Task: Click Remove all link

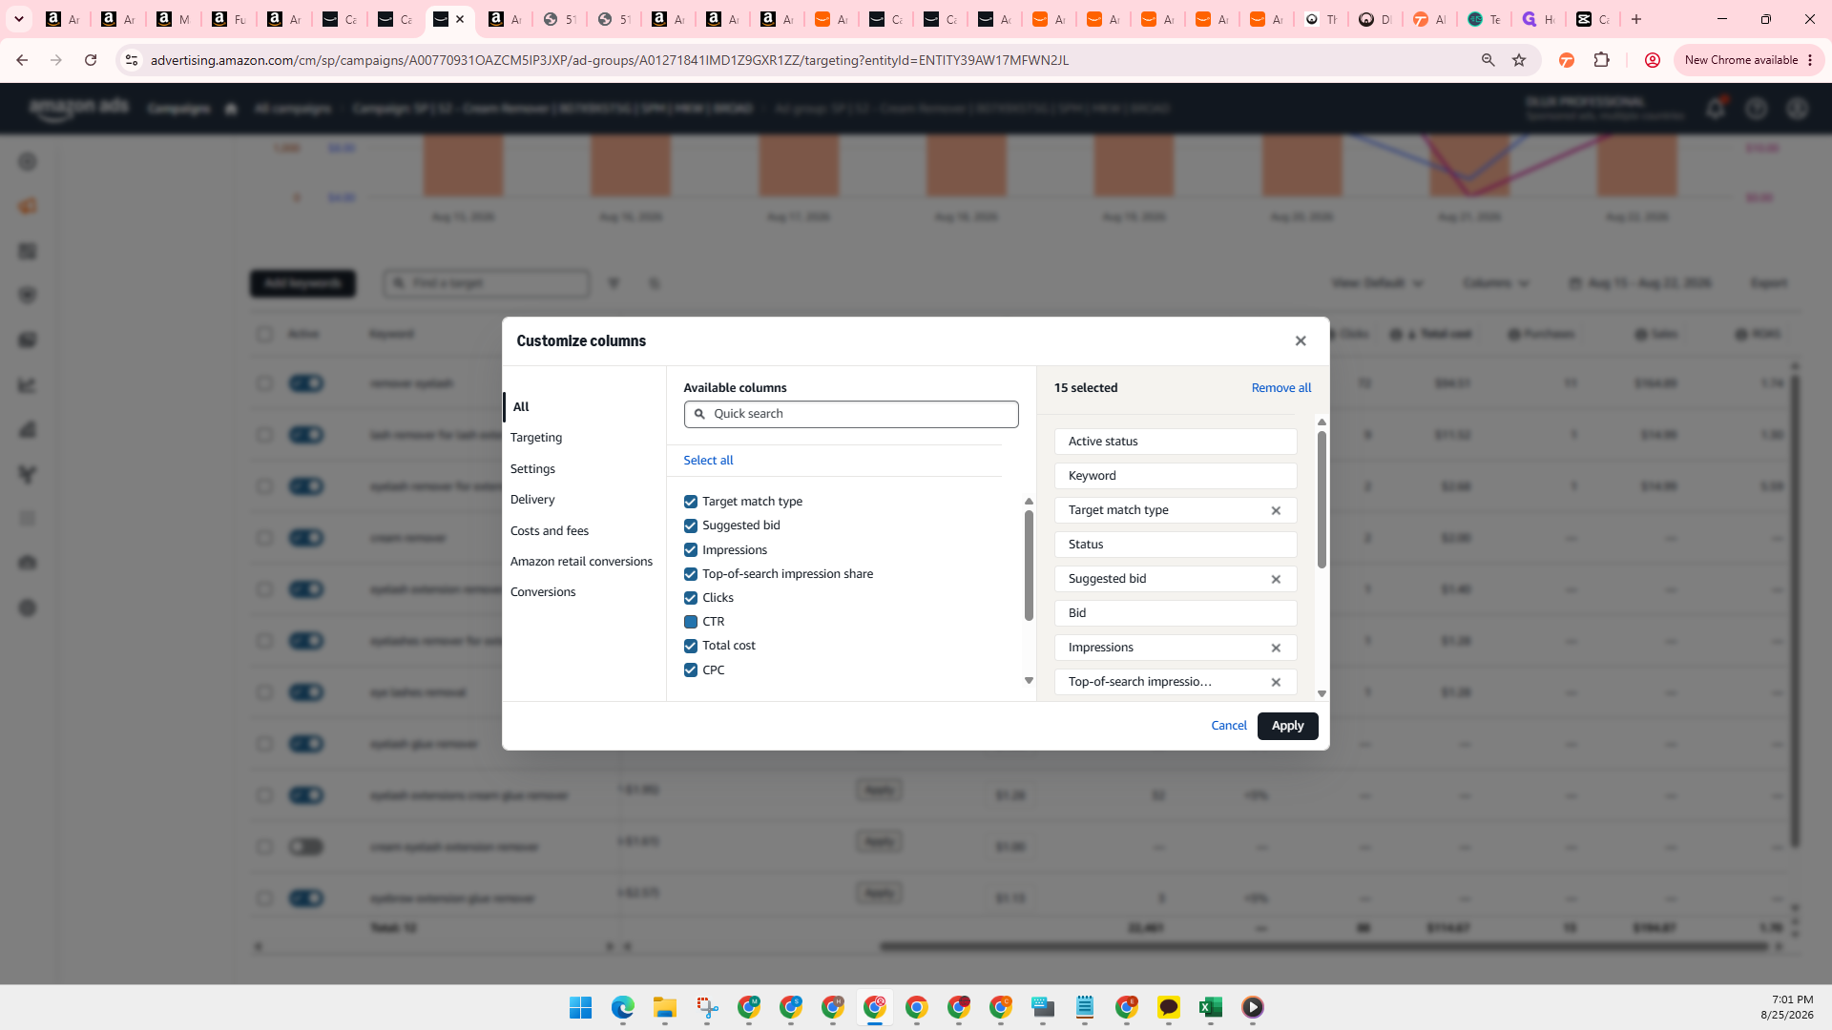Action: (1281, 388)
